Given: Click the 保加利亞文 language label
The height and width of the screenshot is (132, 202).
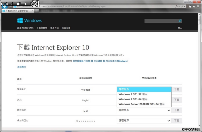Looking at the screenshot, I should click(22, 121).
